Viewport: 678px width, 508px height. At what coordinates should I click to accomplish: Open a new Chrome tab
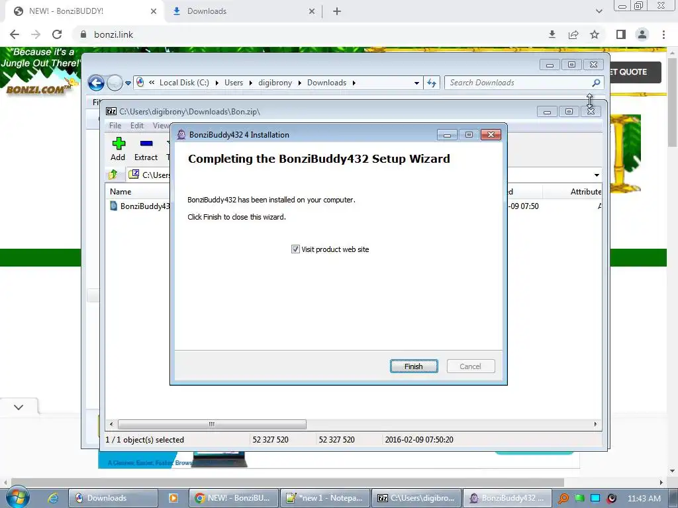(337, 11)
